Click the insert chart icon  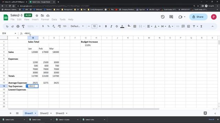coord(188,26)
